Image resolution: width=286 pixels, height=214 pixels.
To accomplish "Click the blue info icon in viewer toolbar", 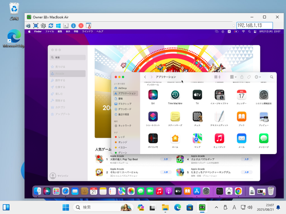I will (73, 26).
